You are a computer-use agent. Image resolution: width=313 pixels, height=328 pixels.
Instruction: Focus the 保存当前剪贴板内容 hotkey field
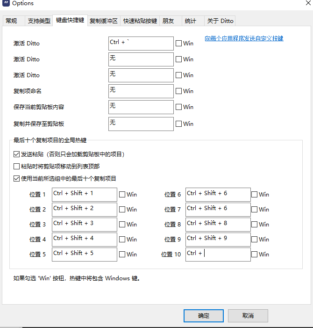pyautogui.click(x=141, y=107)
